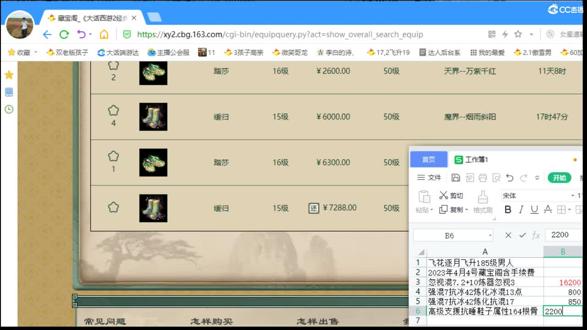
Task: Save the workbook in WPS
Action: tap(456, 178)
